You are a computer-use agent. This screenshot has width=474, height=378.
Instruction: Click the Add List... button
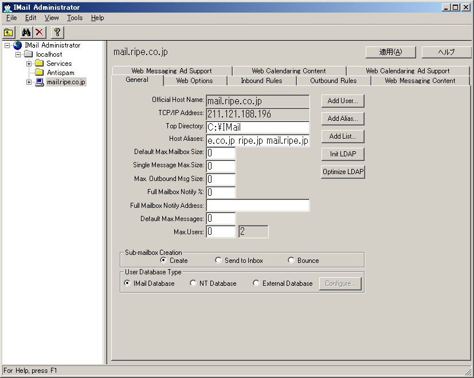[x=343, y=136]
